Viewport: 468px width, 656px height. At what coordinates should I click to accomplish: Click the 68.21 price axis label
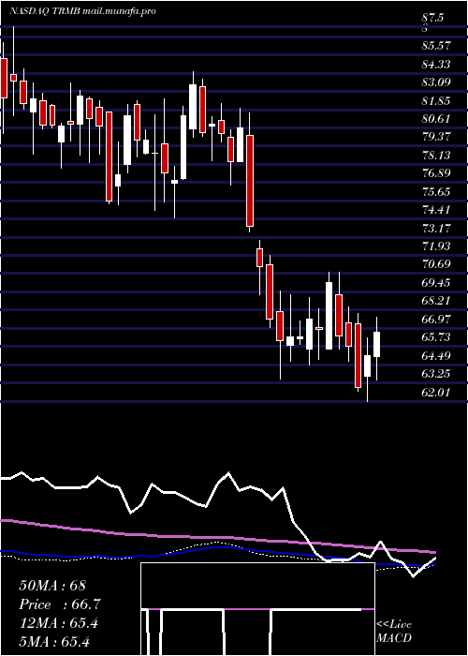[x=436, y=301]
